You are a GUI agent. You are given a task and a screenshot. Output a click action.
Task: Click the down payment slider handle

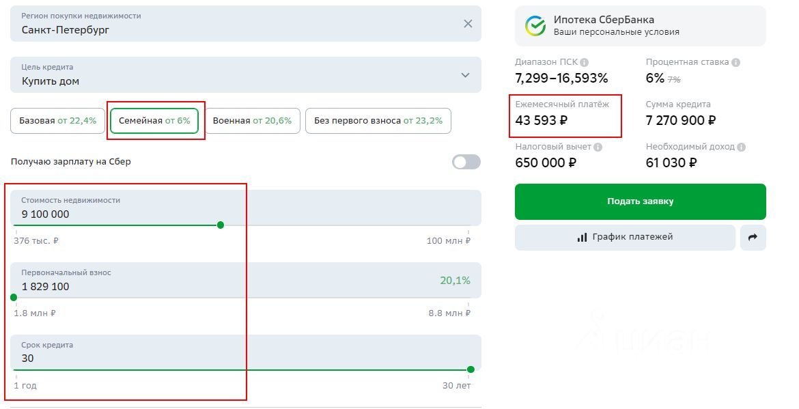click(14, 298)
